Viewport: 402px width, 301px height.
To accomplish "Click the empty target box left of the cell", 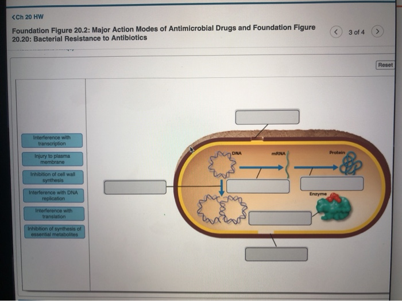I will coord(135,187).
